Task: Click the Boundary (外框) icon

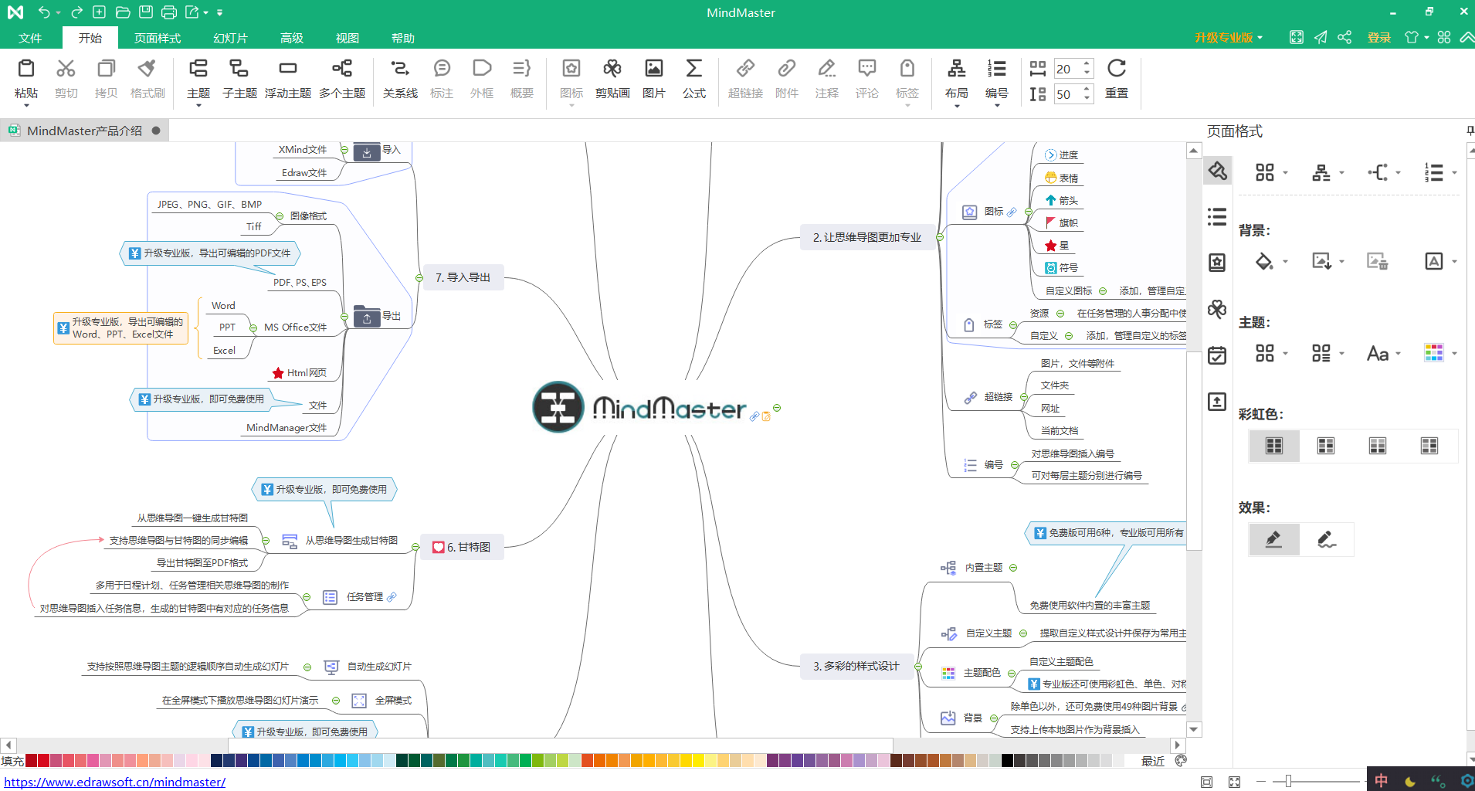Action: (482, 69)
